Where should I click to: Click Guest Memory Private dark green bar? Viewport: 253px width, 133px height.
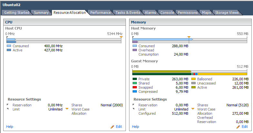(162, 74)
